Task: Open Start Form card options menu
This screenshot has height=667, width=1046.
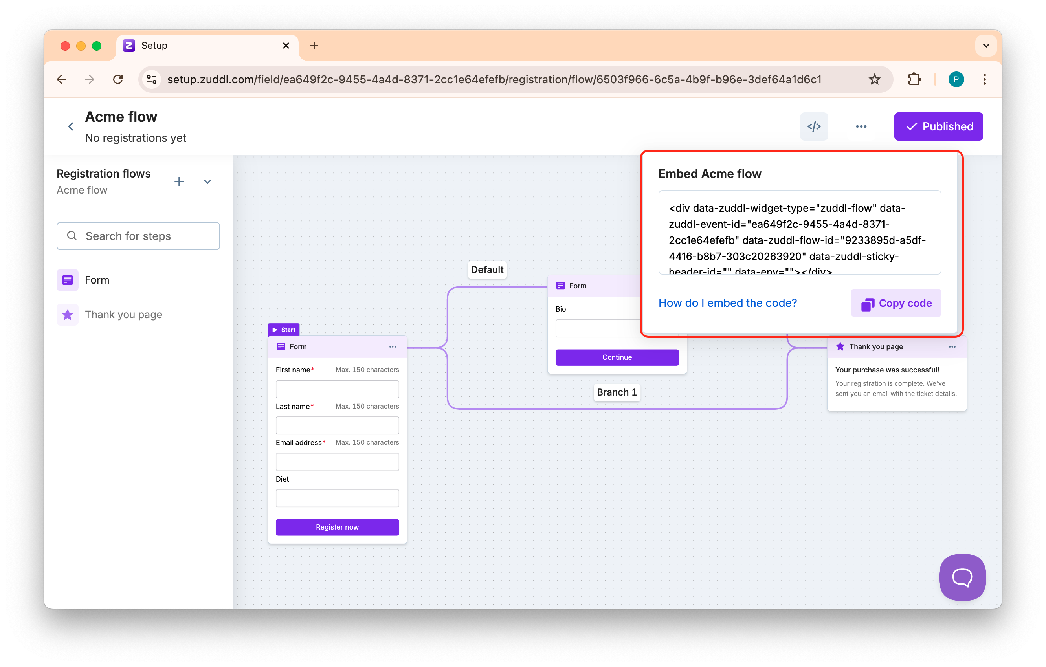Action: point(392,346)
